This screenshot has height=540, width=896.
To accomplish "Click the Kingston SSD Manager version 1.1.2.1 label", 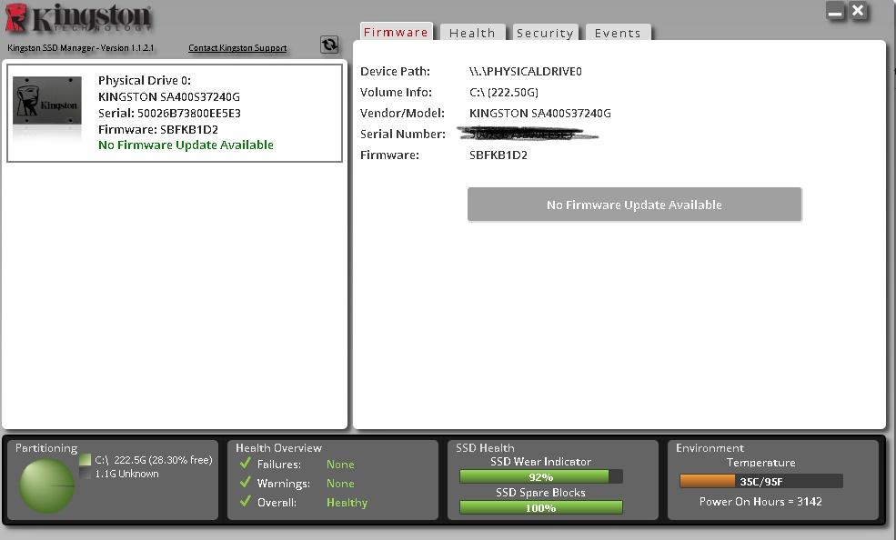I will [81, 48].
